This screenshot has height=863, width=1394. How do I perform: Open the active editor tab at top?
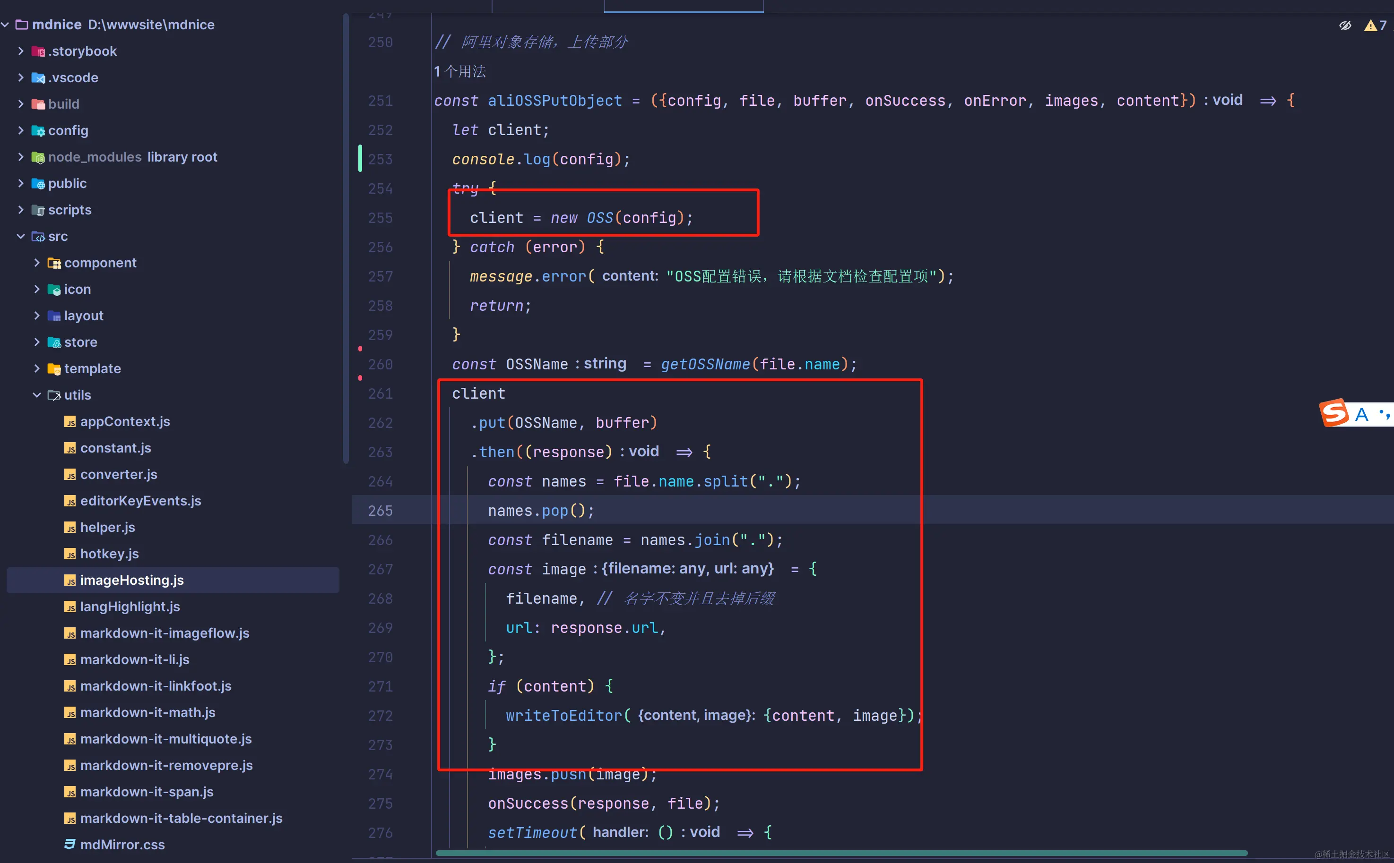683,6
